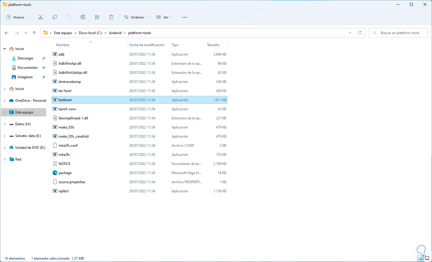Click the NOTICE text document icon
The height and width of the screenshot is (262, 432).
pos(55,164)
